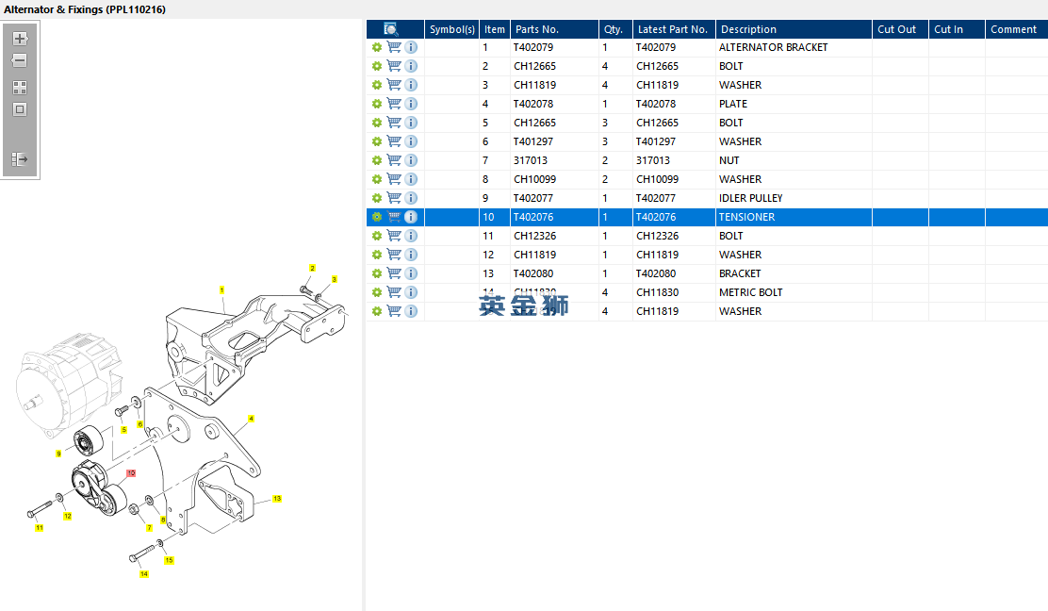Click the Comment column header

coord(1017,29)
